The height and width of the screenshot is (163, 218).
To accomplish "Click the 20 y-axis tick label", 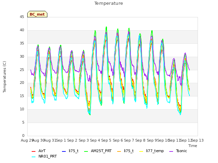I will [22, 83].
